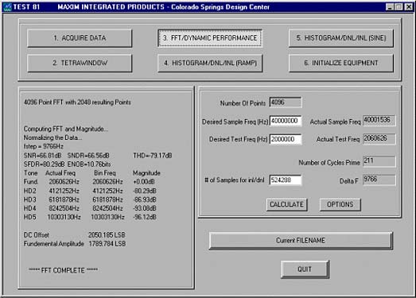This screenshot has width=416, height=298.
Task: Click the HD4 magnitude -93.08dB
Action: 145,208
